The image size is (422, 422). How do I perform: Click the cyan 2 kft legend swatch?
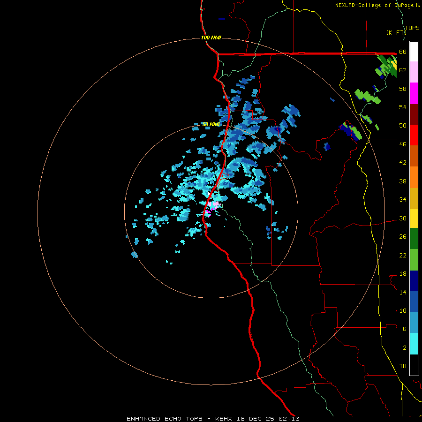pyautogui.click(x=414, y=344)
